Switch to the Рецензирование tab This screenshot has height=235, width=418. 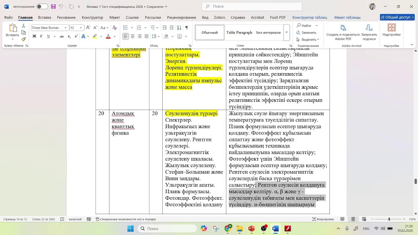[182, 17]
